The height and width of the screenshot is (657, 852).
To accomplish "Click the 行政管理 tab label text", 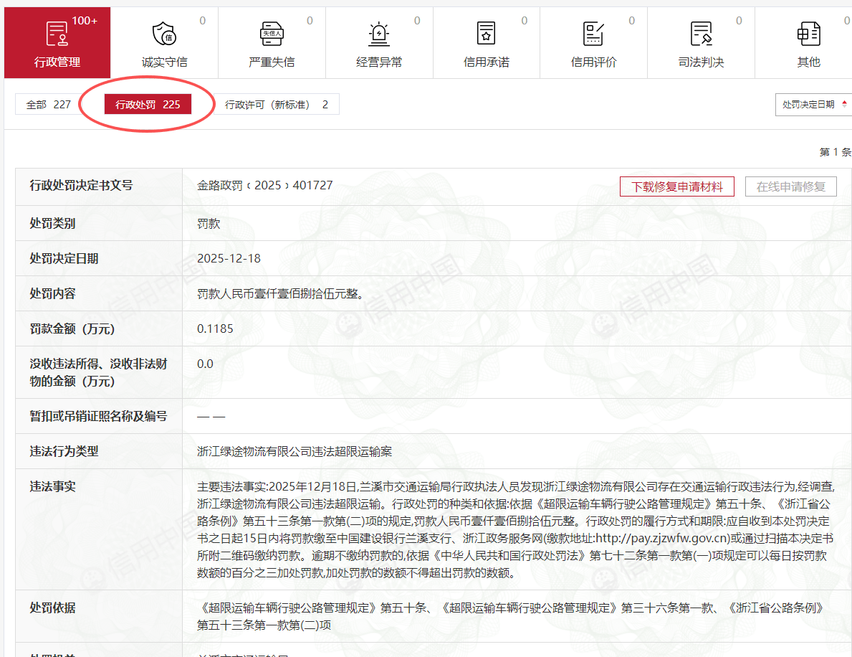I will point(57,62).
